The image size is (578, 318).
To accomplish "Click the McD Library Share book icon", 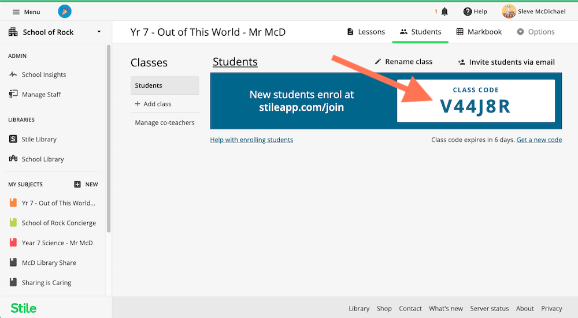I will tap(13, 262).
